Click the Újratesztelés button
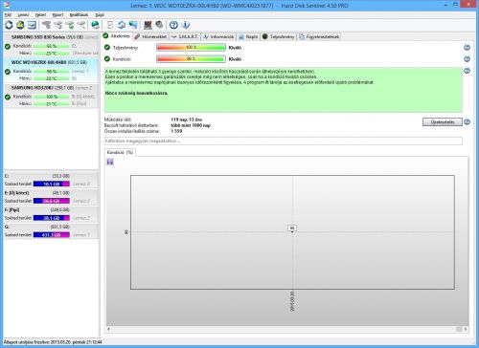This screenshot has width=479, height=348. tap(443, 121)
